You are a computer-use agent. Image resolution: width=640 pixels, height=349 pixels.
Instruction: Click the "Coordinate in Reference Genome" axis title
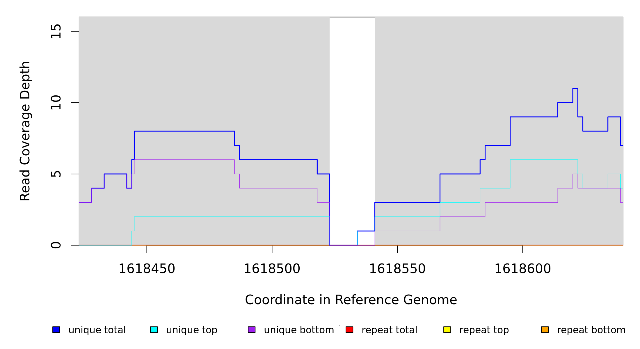coord(351,300)
